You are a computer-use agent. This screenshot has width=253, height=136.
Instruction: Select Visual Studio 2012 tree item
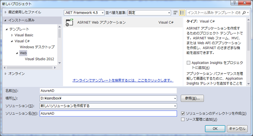click(39, 59)
